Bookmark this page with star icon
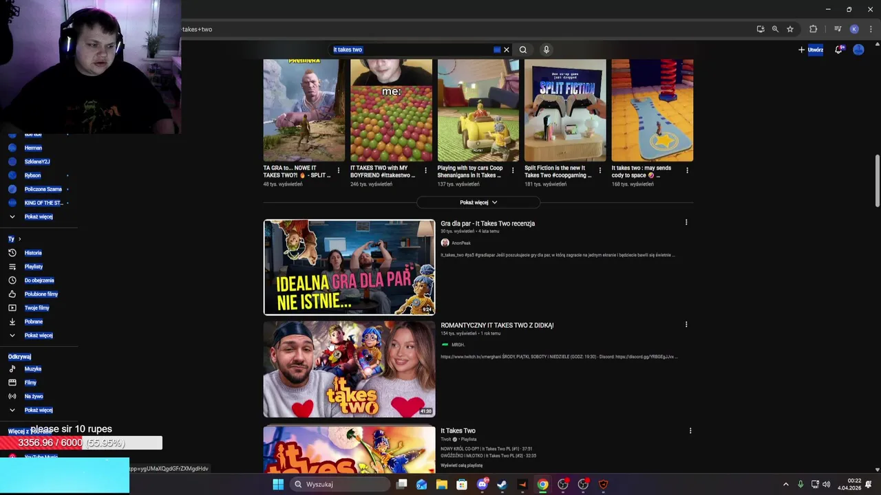The image size is (881, 495). point(790,29)
